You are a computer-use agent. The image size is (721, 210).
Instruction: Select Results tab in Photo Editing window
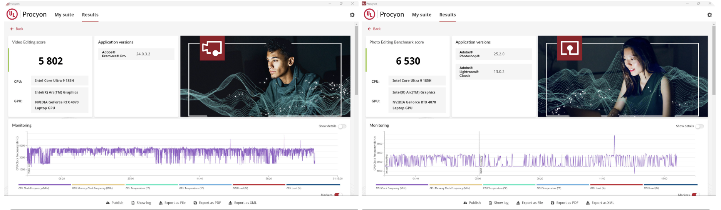click(x=448, y=15)
